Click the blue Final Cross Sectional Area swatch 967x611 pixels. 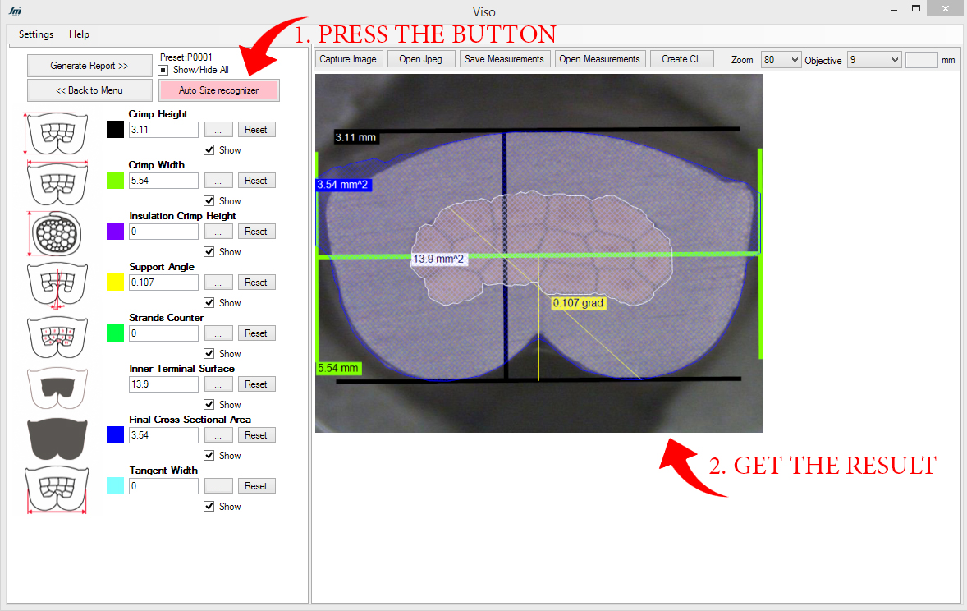click(x=115, y=434)
